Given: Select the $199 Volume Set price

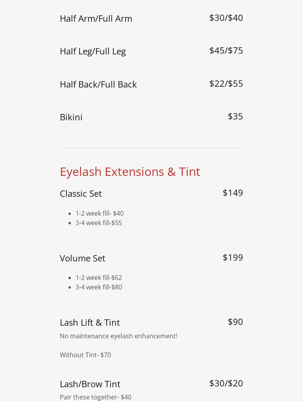Looking at the screenshot, I should [233, 257].
